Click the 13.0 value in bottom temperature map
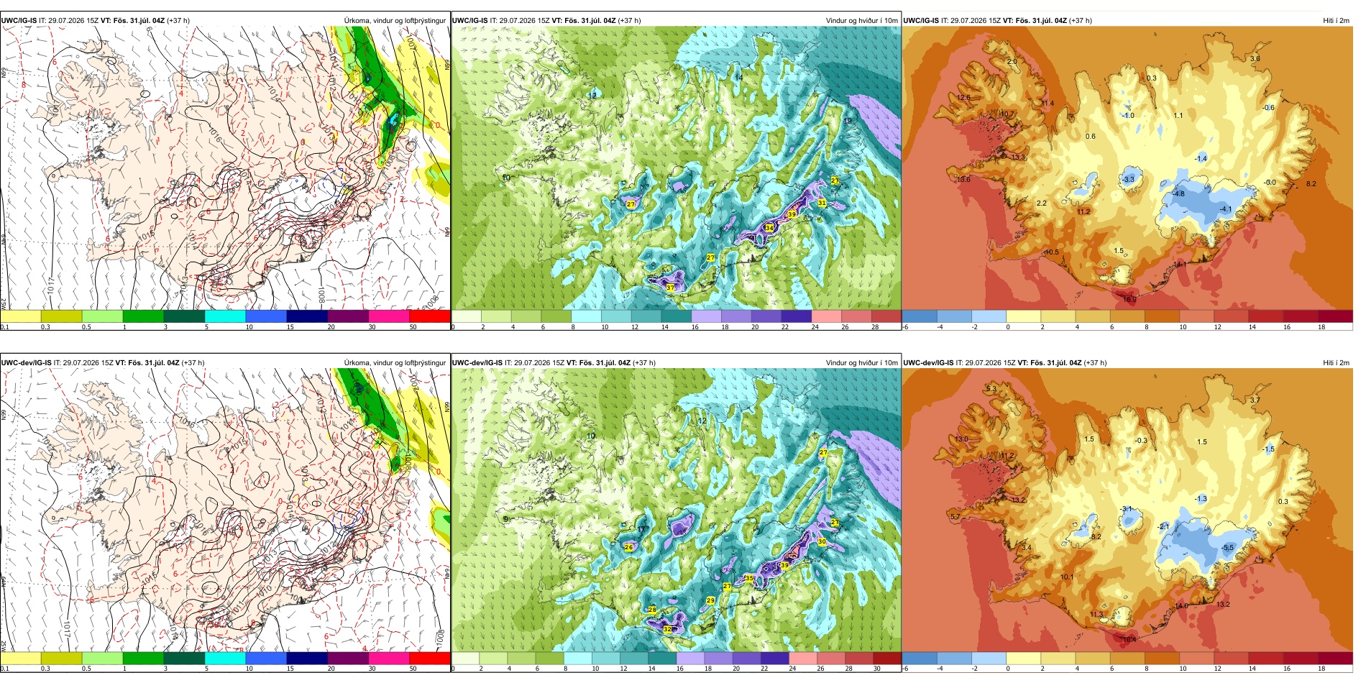 tap(961, 439)
